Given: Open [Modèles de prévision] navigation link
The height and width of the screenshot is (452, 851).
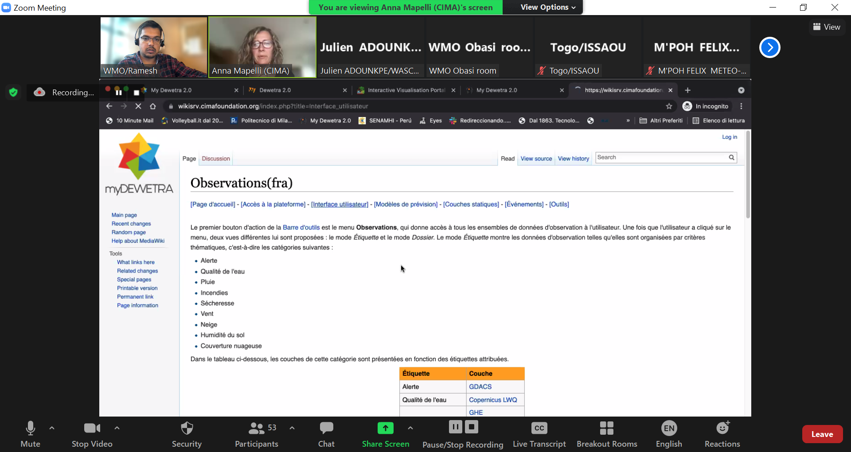Looking at the screenshot, I should pos(406,204).
